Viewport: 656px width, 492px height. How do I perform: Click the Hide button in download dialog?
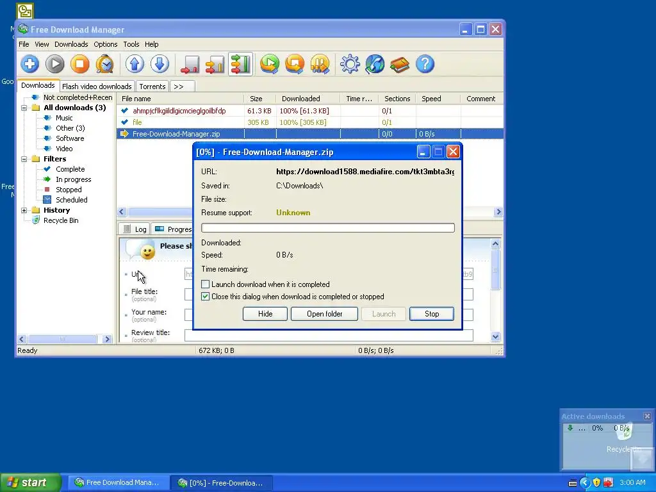coord(265,314)
